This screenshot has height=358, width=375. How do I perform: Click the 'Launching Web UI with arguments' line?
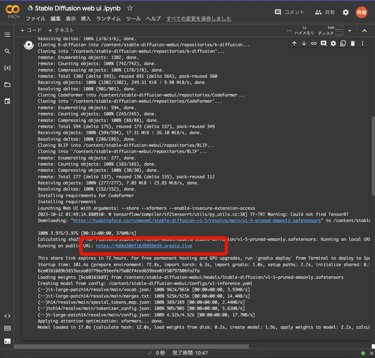coord(147,208)
